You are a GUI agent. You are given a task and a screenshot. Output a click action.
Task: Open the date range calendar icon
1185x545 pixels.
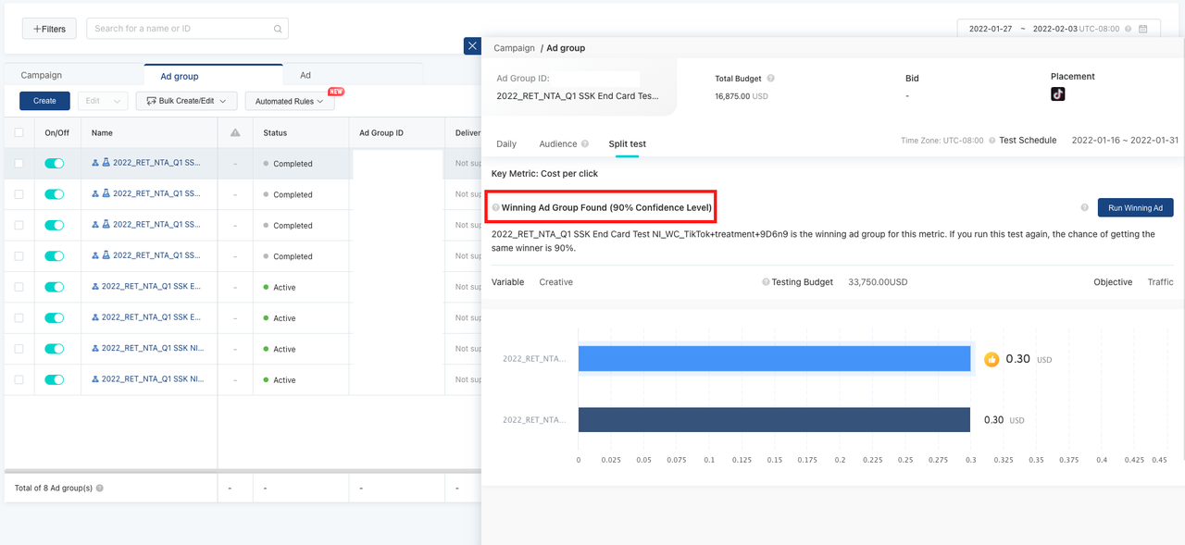coord(1143,29)
